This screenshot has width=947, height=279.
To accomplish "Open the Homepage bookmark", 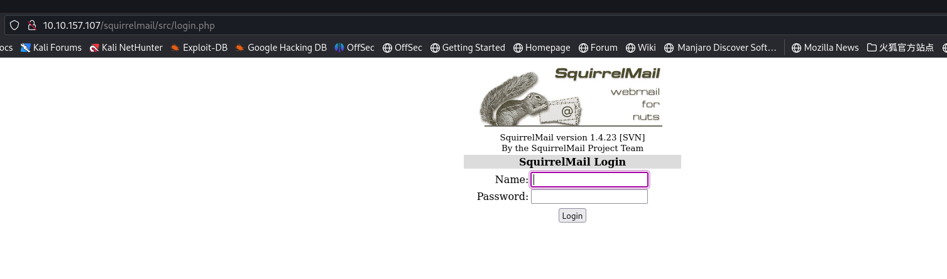I will tap(542, 48).
